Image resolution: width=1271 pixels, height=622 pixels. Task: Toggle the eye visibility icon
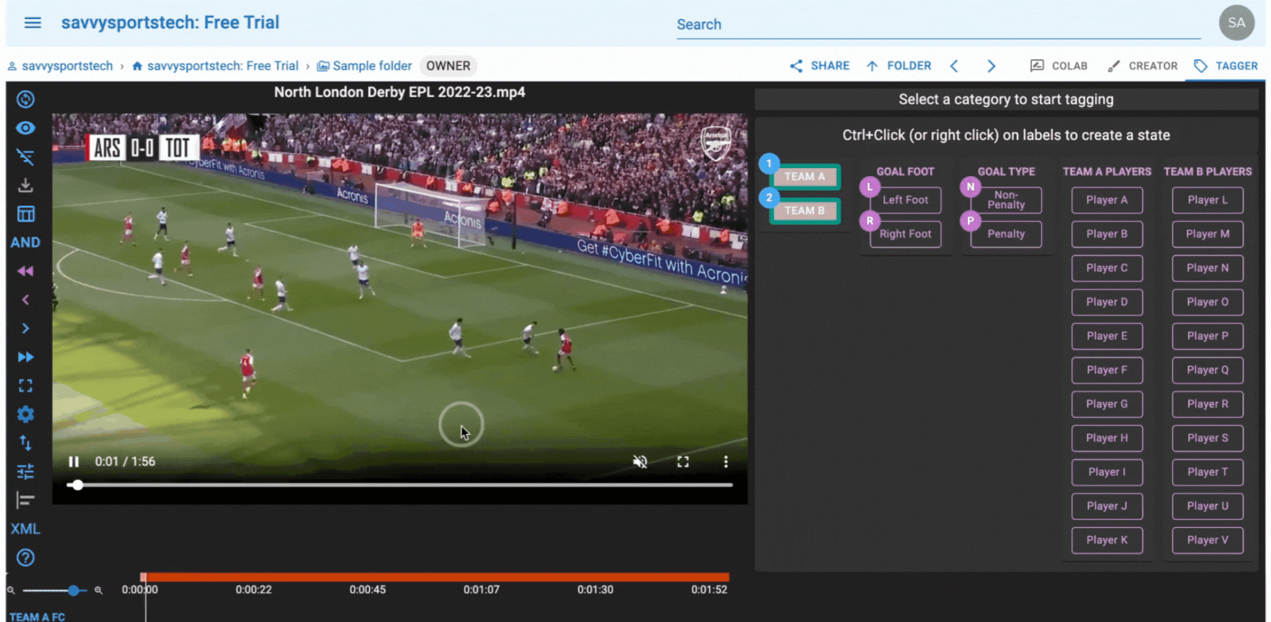tap(25, 128)
